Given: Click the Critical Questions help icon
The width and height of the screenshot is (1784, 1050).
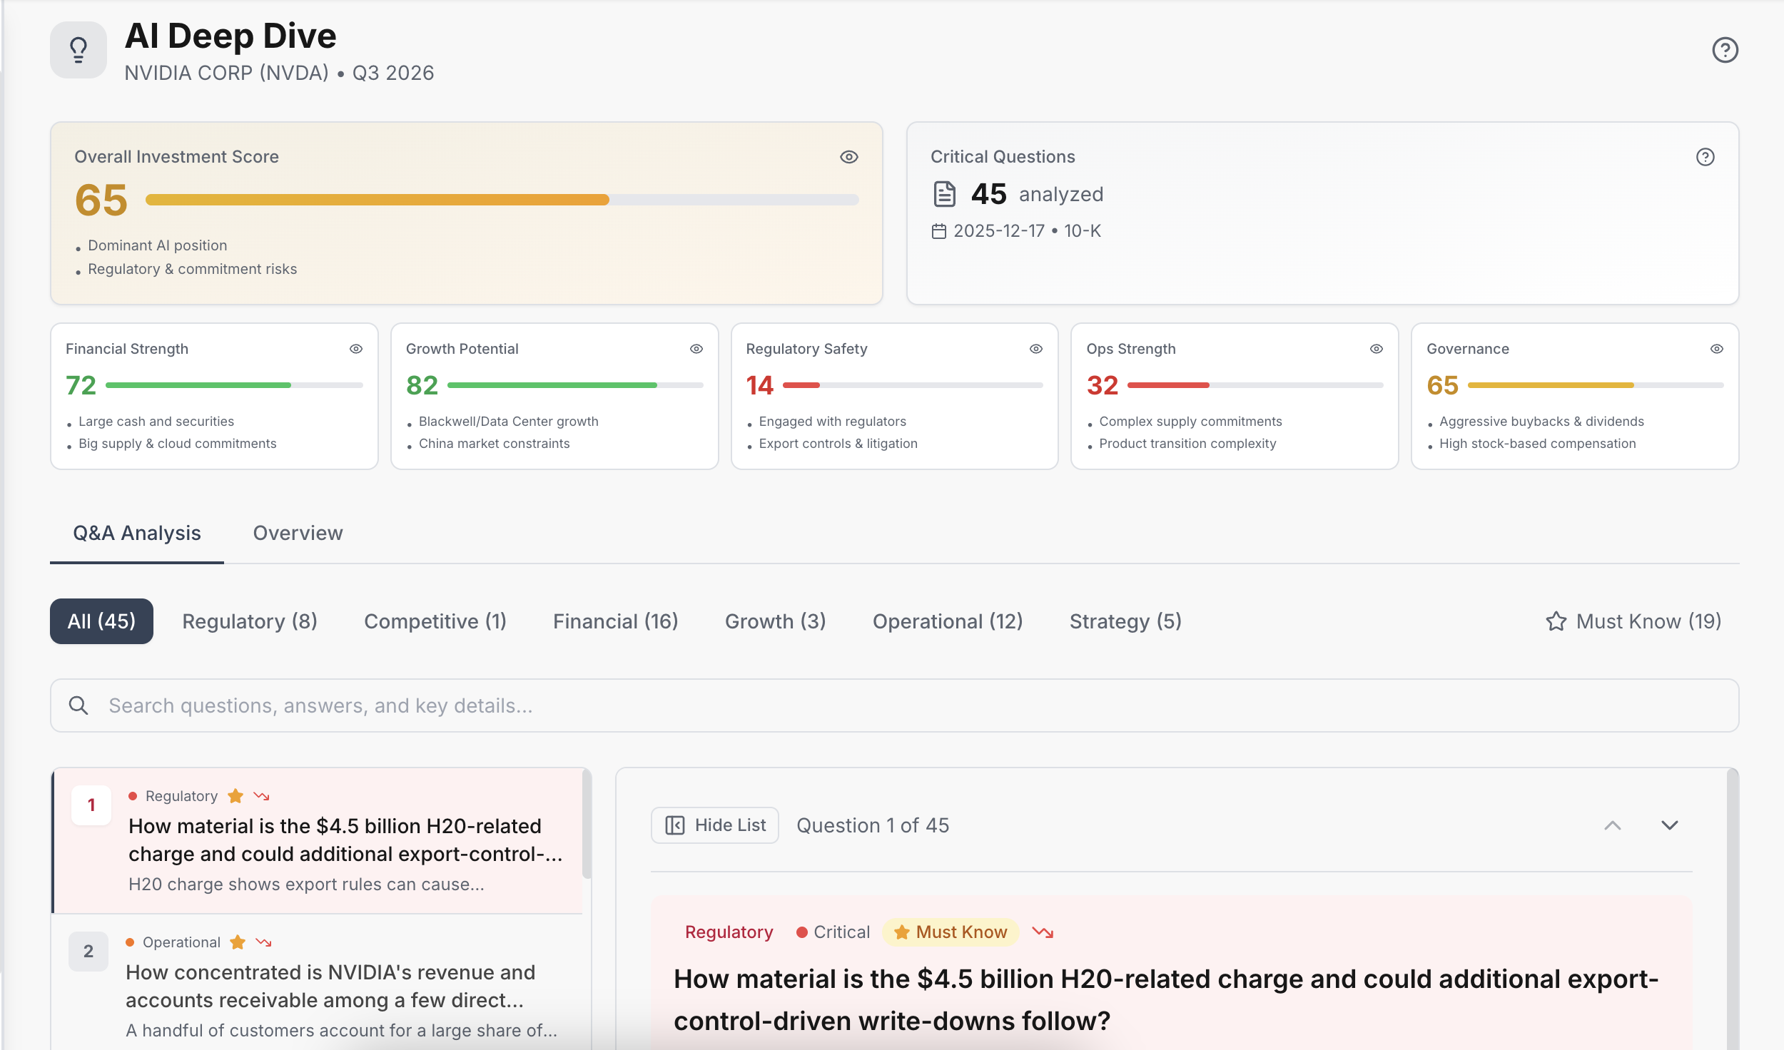Looking at the screenshot, I should [x=1704, y=156].
